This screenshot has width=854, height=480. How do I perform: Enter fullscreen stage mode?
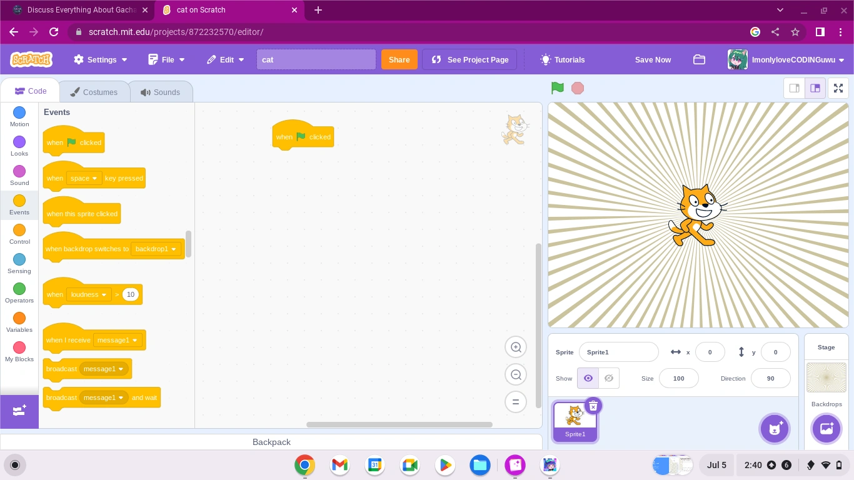[838, 88]
